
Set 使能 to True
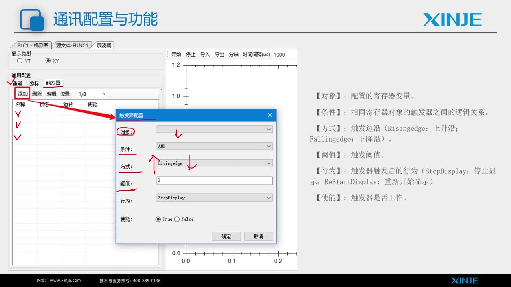(158, 219)
